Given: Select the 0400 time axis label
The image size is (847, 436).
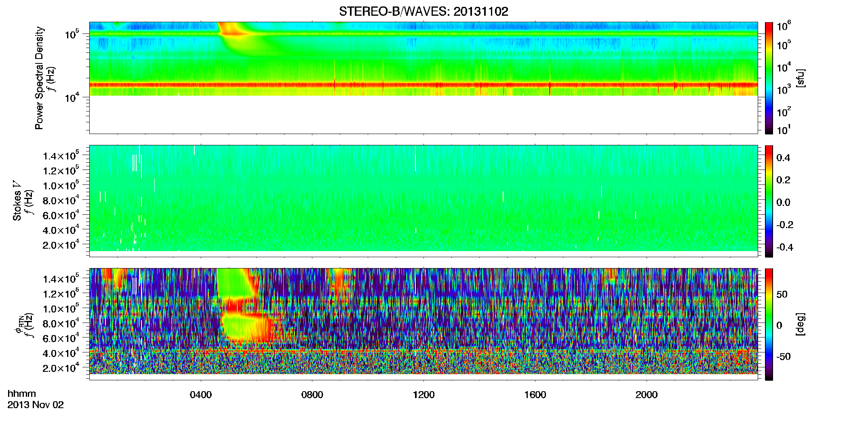Looking at the screenshot, I should [201, 395].
